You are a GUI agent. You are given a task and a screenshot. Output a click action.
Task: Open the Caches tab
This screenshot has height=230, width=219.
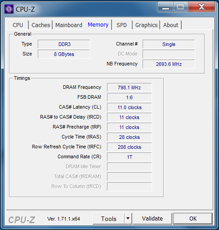tap(41, 25)
